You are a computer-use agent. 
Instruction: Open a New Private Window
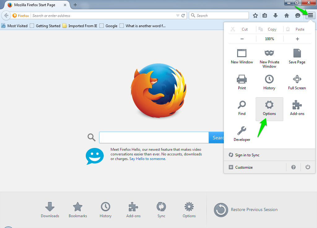click(x=269, y=58)
